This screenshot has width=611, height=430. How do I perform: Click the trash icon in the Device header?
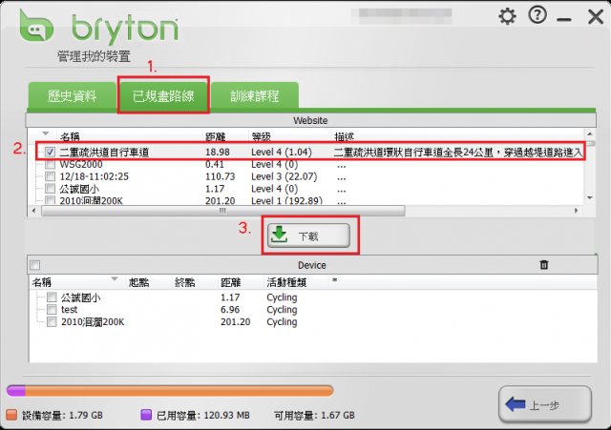[544, 265]
